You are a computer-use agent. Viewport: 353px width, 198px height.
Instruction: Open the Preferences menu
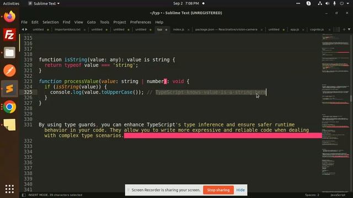[141, 22]
